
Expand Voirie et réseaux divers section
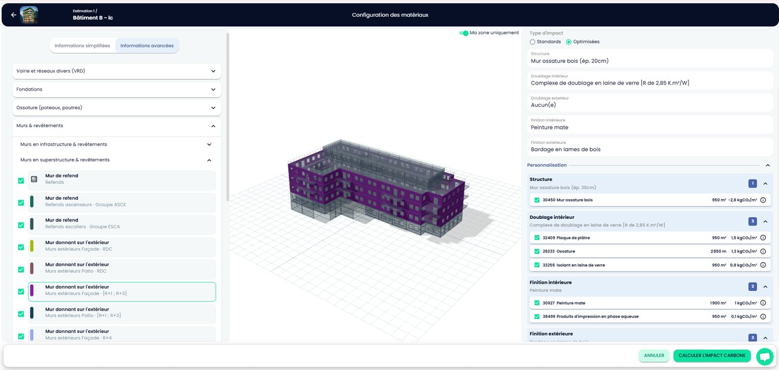[x=117, y=71]
